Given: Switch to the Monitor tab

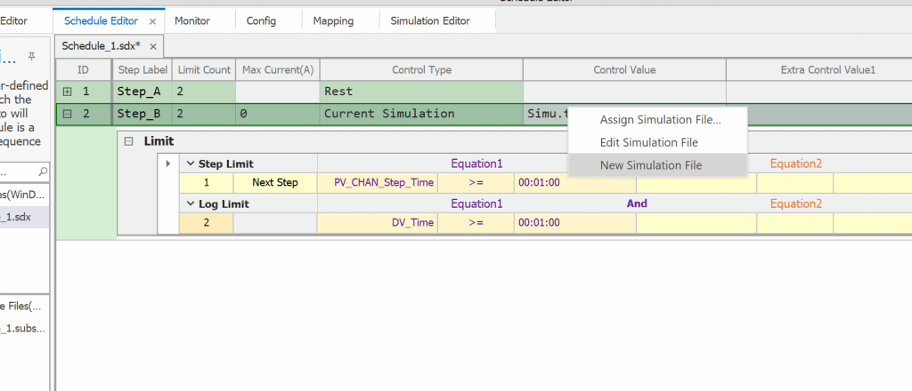Looking at the screenshot, I should coord(192,21).
